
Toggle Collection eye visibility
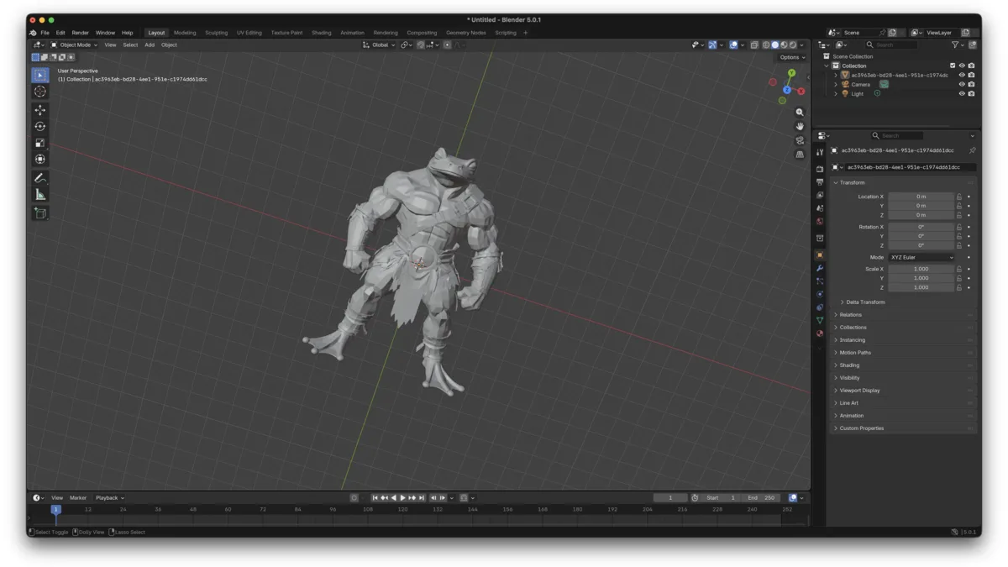coord(962,66)
